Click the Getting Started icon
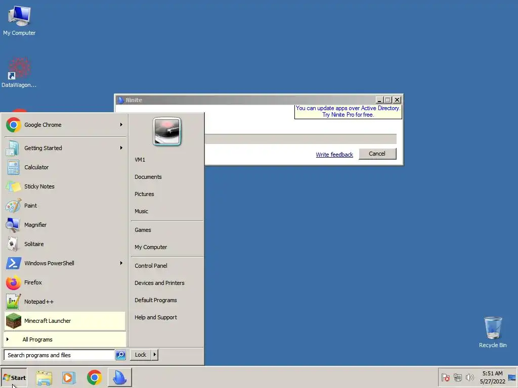Image resolution: width=518 pixels, height=388 pixels. coord(13,148)
